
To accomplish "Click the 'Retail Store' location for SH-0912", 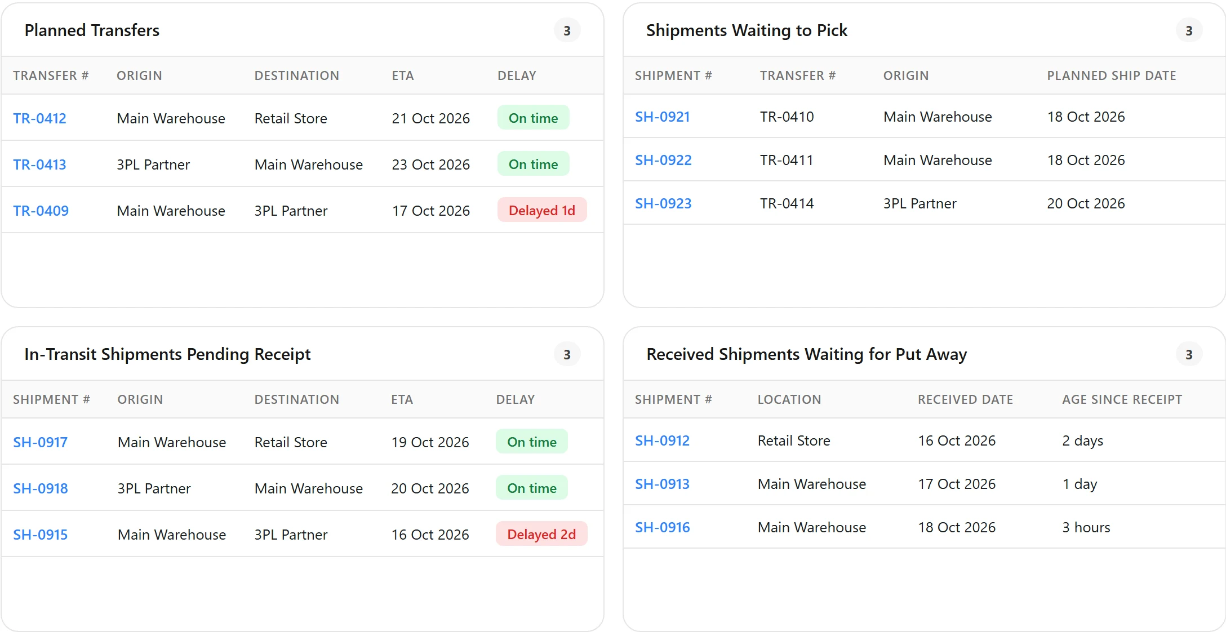I will pos(794,440).
